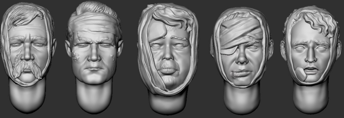Click the neck stand under the mustached head
Screen dimensions: 344x118
(27, 96)
